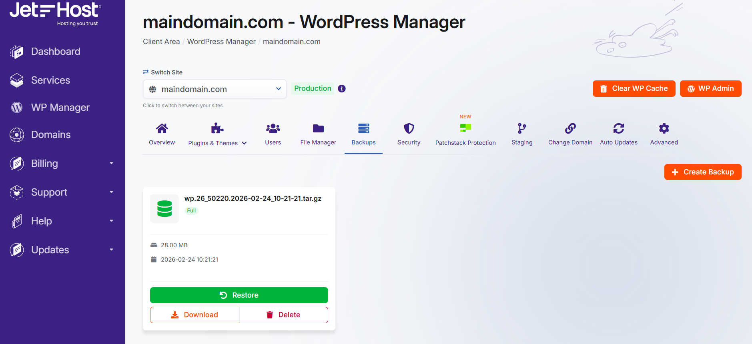The width and height of the screenshot is (752, 344).
Task: Click the Change Domain chain-link icon
Action: click(570, 128)
